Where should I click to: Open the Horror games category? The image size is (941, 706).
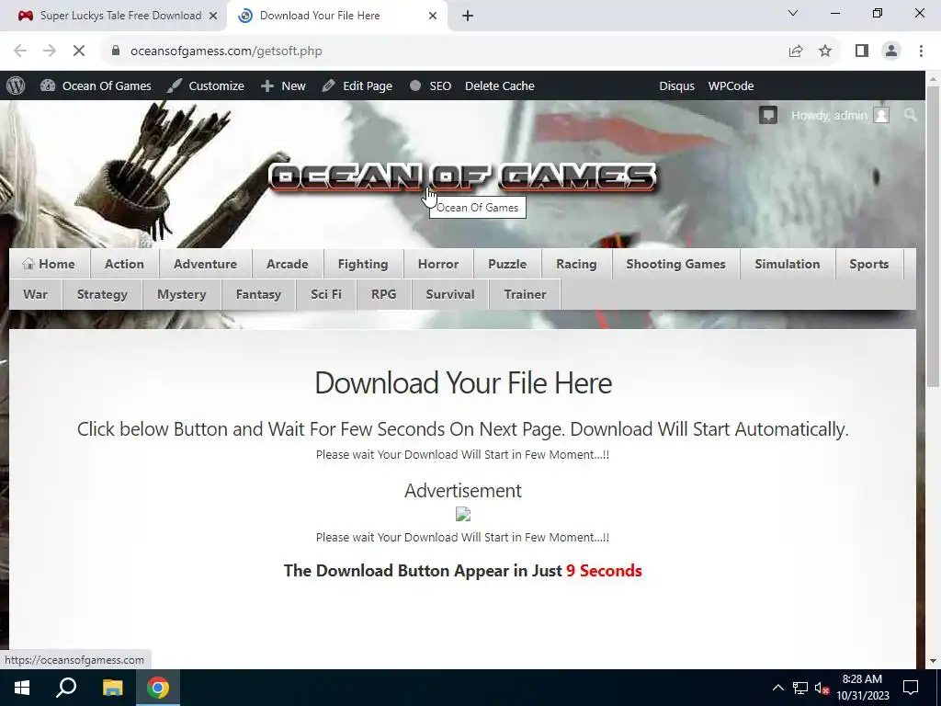(438, 264)
